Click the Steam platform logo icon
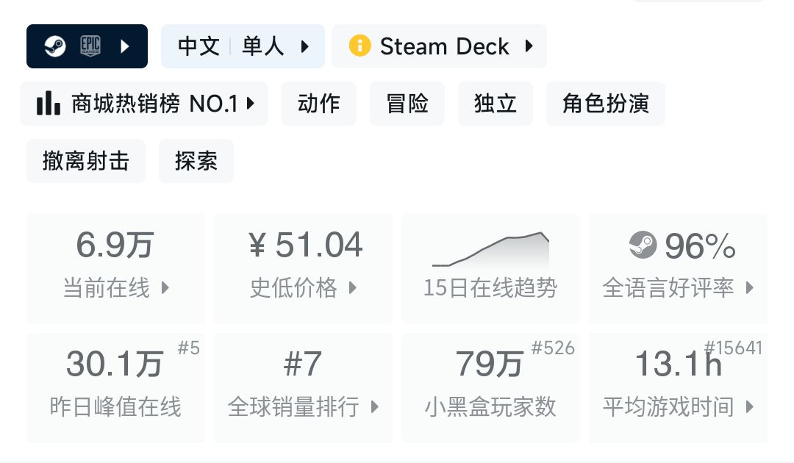This screenshot has height=463, width=794. click(54, 46)
